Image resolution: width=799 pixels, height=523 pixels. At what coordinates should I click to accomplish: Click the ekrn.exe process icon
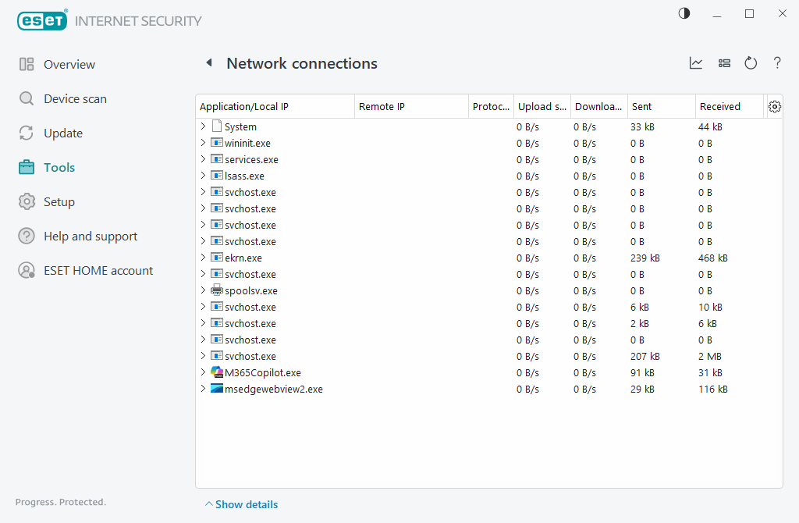(x=217, y=258)
